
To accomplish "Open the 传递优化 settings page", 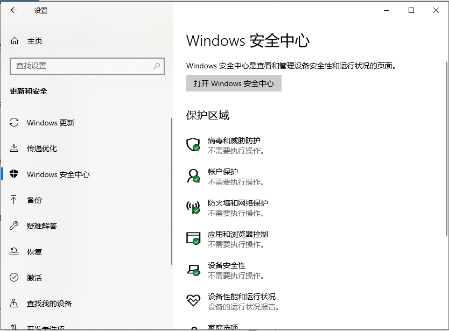I will [x=42, y=149].
